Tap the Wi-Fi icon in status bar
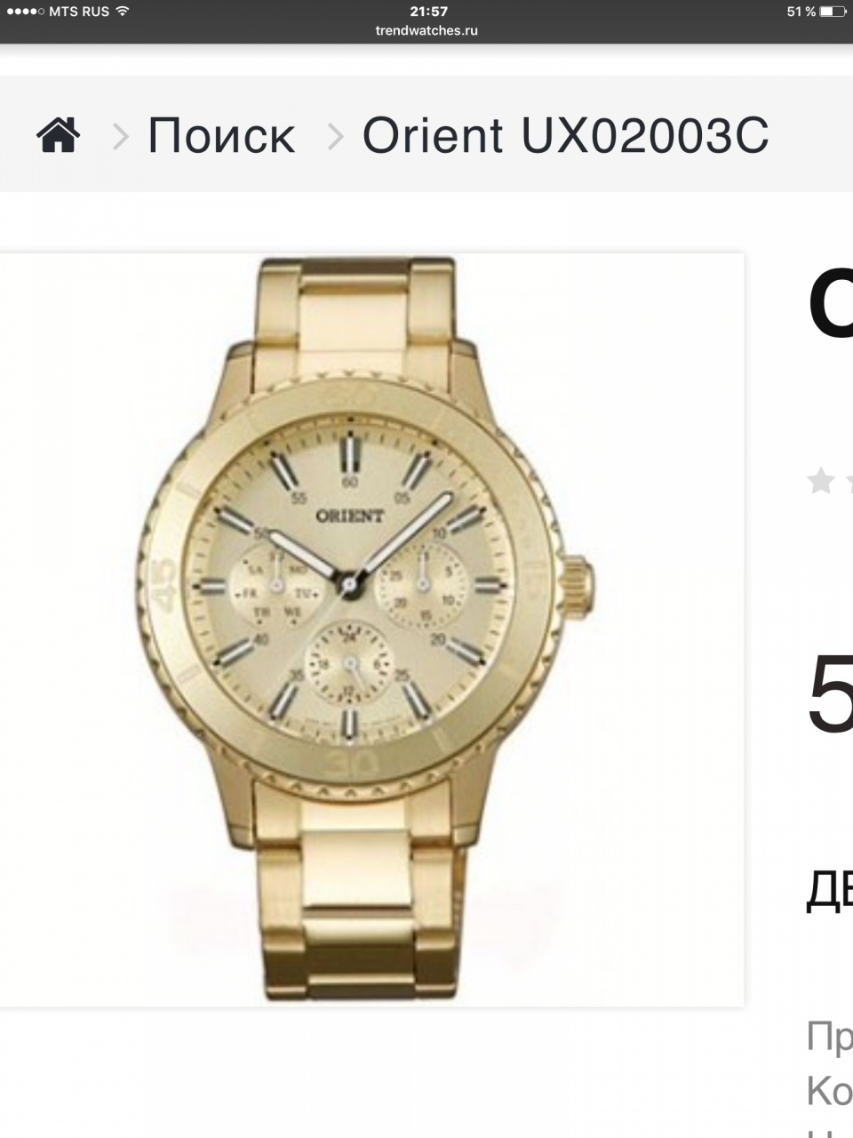Image resolution: width=853 pixels, height=1138 pixels. pyautogui.click(x=123, y=12)
